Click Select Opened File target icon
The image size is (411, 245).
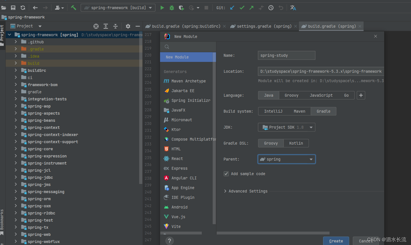click(x=96, y=26)
